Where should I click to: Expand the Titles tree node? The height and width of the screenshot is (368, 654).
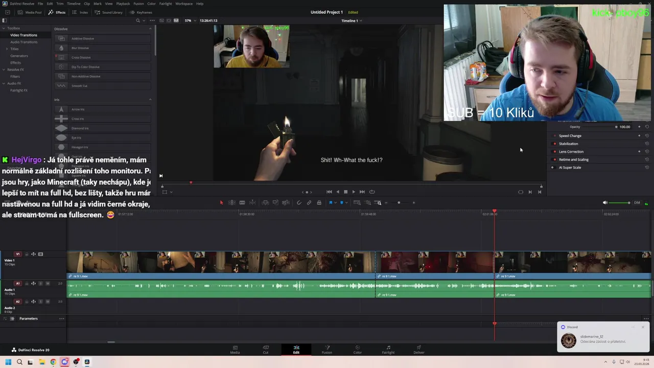point(7,49)
